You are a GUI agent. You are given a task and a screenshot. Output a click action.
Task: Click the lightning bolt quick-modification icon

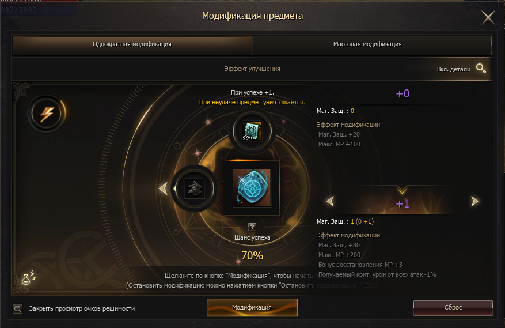(x=47, y=114)
